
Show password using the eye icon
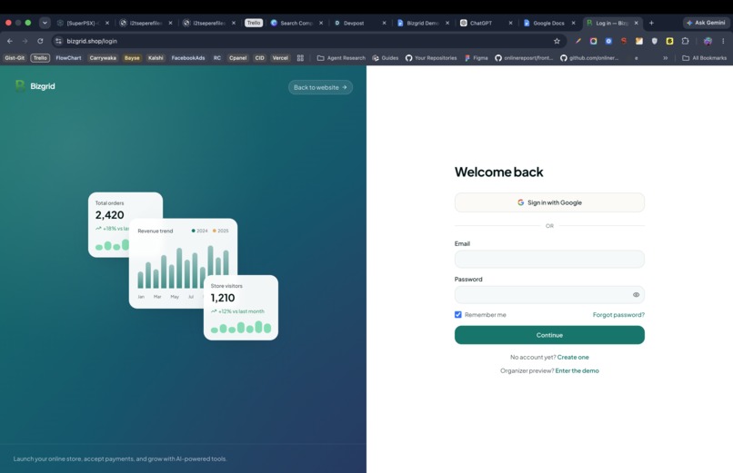click(636, 295)
